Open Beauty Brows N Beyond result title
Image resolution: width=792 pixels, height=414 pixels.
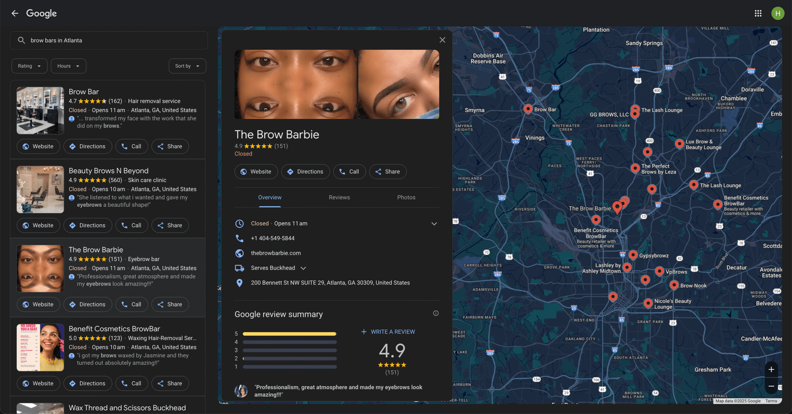108,171
